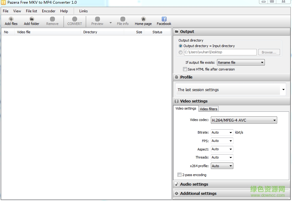This screenshot has width=292, height=201.
Task: Click the Browse... button
Action: click(x=269, y=52)
